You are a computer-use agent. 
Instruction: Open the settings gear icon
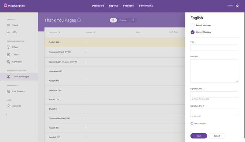tap(237, 6)
